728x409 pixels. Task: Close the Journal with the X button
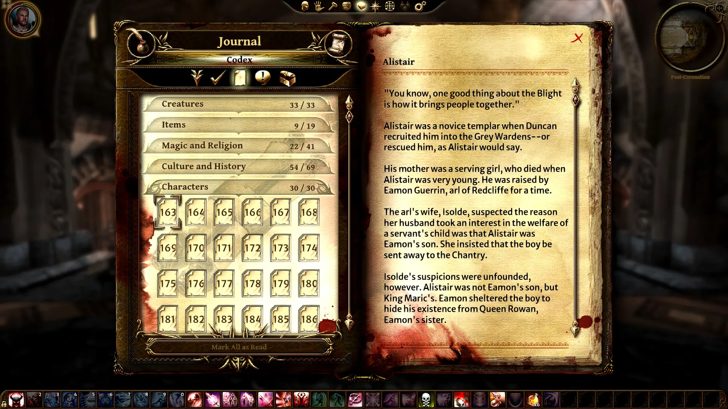pyautogui.click(x=578, y=39)
